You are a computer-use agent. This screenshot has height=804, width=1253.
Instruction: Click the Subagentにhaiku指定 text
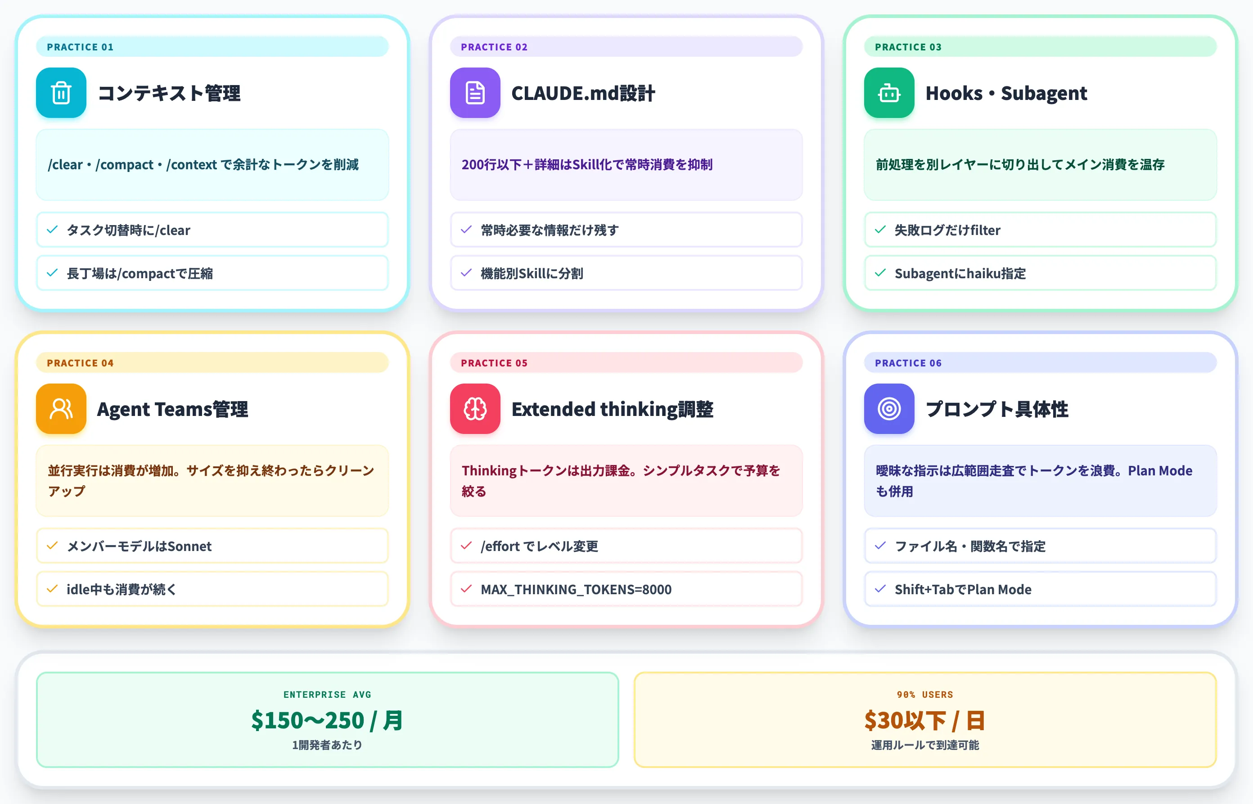[x=960, y=273]
